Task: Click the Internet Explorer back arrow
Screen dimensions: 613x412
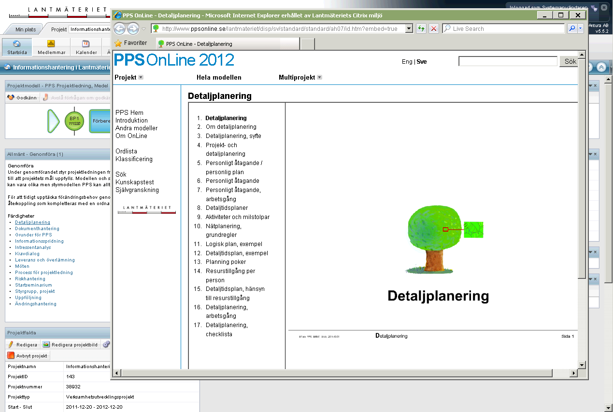Action: tap(119, 28)
